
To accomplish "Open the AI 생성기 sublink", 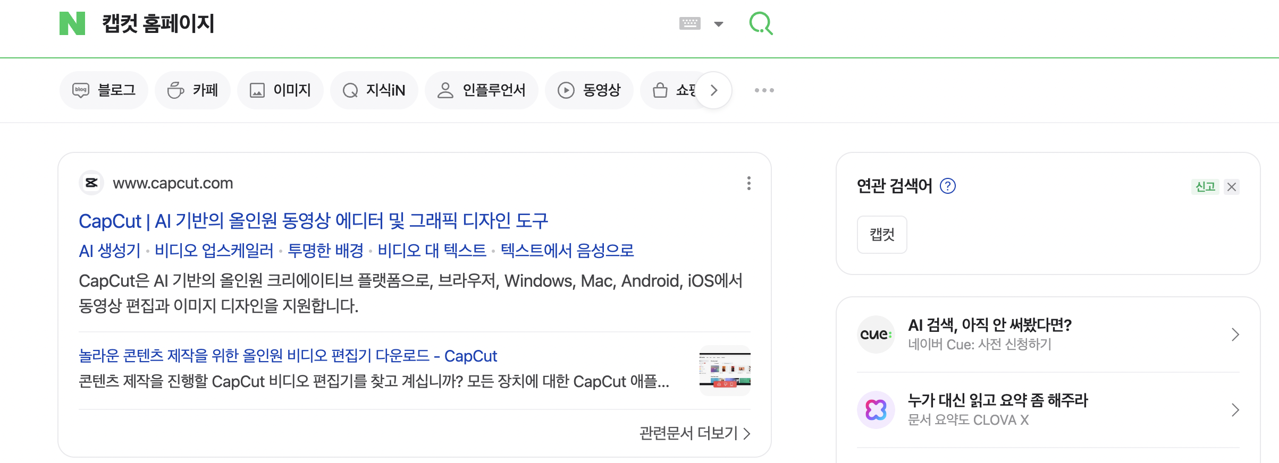I will [x=110, y=251].
